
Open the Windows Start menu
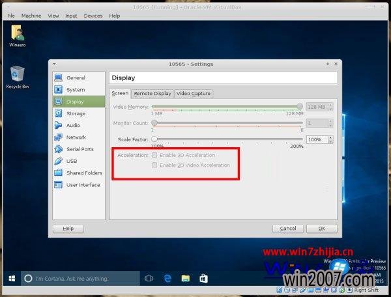12,278
